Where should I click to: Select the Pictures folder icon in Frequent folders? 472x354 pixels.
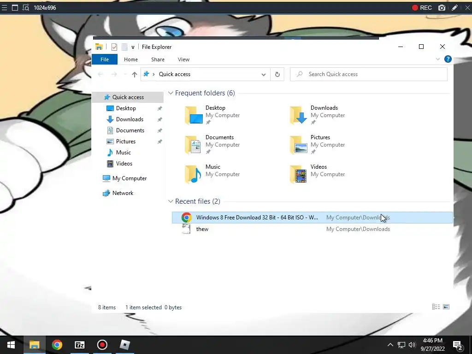click(299, 144)
